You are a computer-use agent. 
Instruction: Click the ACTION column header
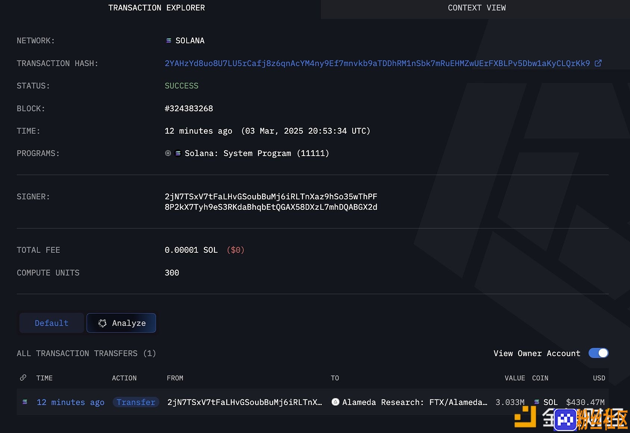click(124, 378)
